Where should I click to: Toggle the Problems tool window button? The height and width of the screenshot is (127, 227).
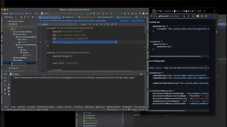click(78, 107)
